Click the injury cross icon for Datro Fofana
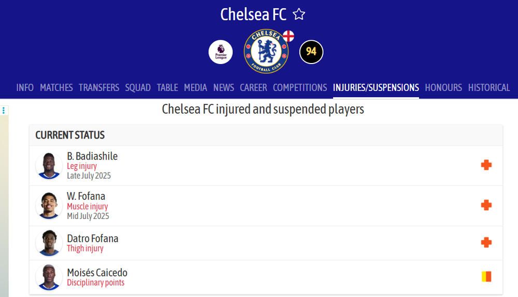Image resolution: width=518 pixels, height=297 pixels. (486, 243)
